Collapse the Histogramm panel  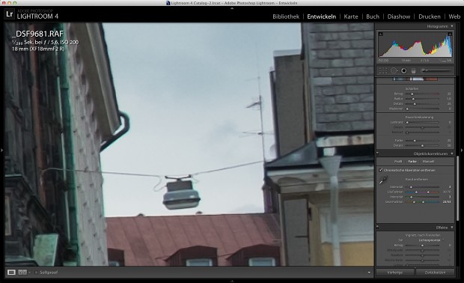pyautogui.click(x=452, y=26)
